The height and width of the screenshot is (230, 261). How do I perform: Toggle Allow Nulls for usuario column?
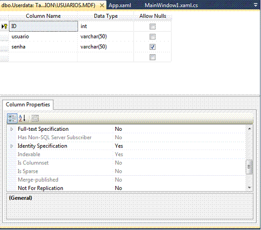click(152, 37)
